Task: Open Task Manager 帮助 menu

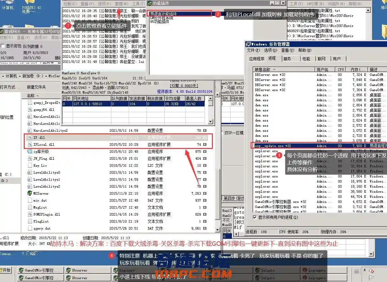Action: (x=305, y=50)
